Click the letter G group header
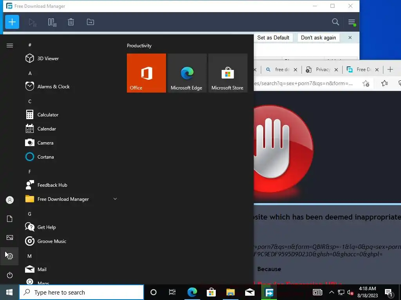The width and height of the screenshot is (401, 300). point(30,214)
